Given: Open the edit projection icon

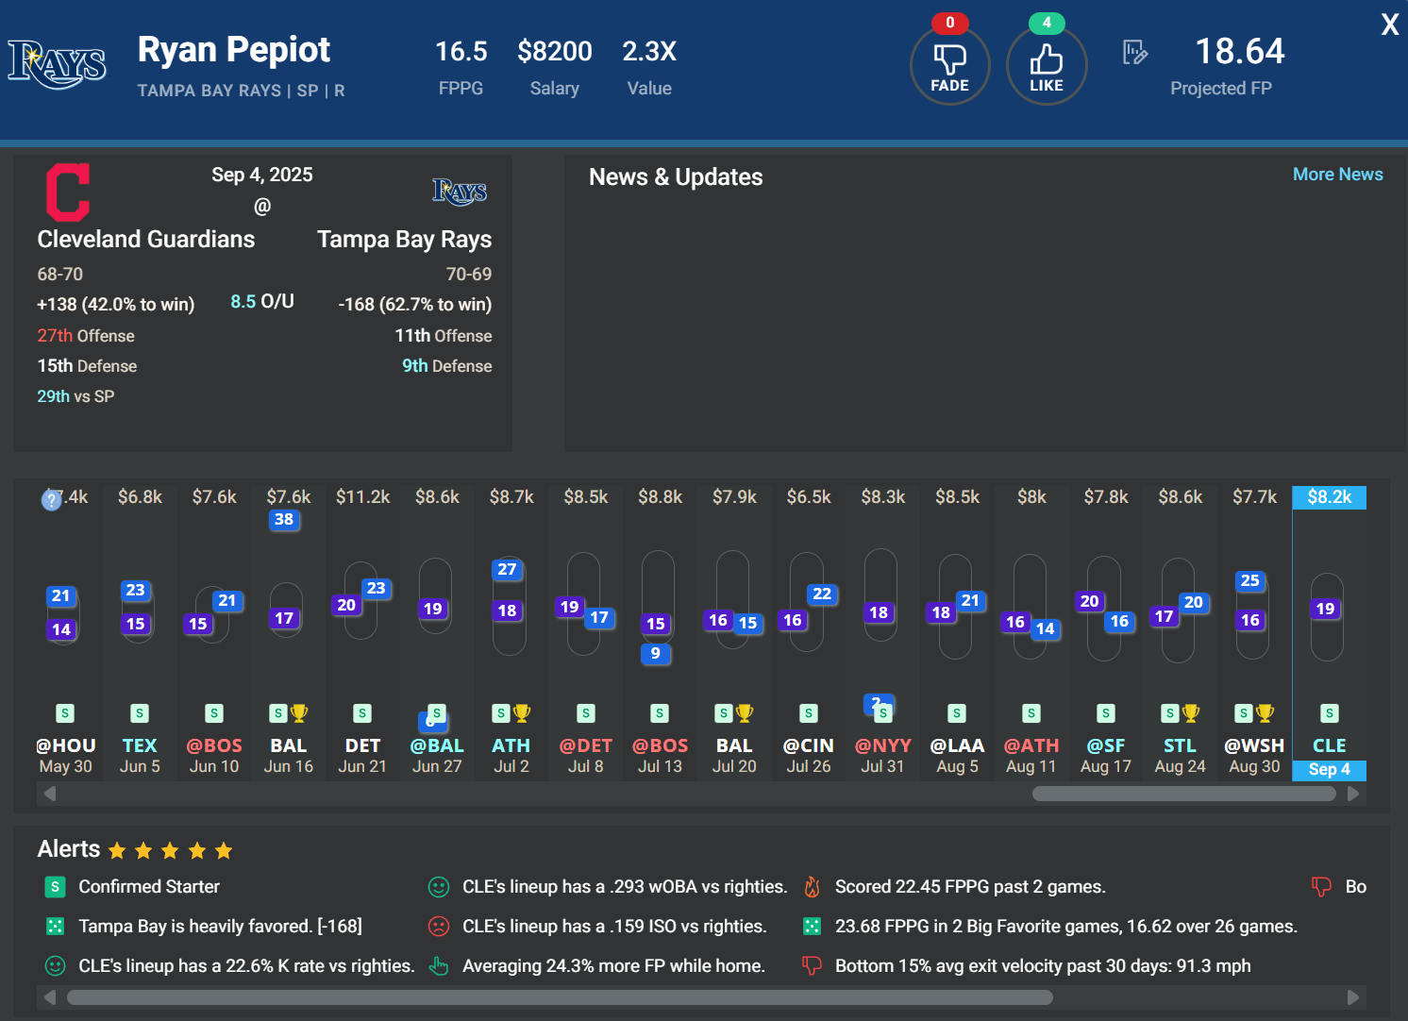Looking at the screenshot, I should pyautogui.click(x=1135, y=52).
